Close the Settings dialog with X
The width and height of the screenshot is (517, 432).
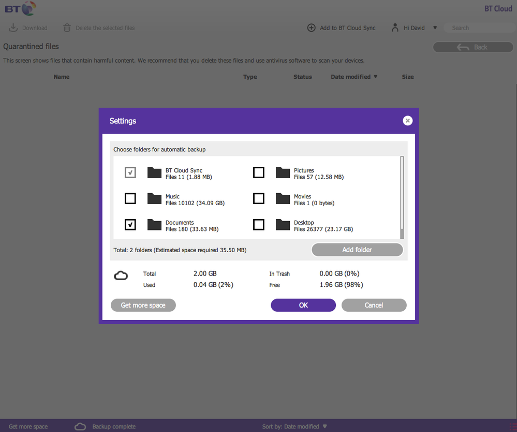point(407,121)
